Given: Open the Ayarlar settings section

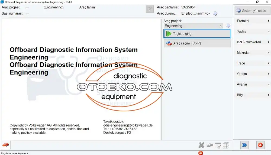Looking at the screenshot, I should (252, 84).
